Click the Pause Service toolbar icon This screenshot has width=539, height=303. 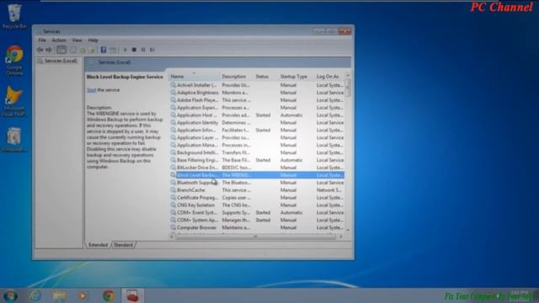tap(143, 50)
